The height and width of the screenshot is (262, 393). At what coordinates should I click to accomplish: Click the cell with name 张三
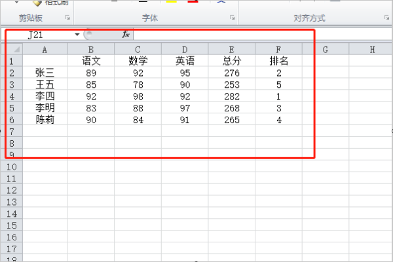45,73
